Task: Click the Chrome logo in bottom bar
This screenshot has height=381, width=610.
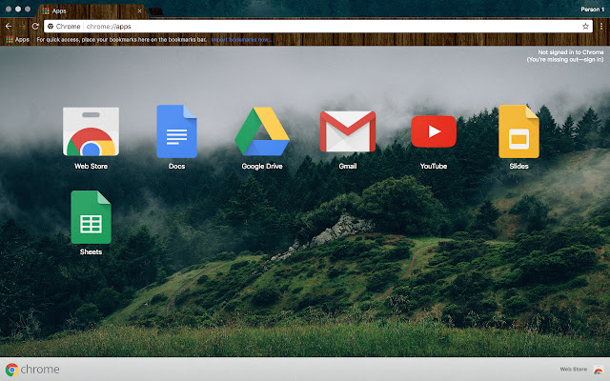Action: [x=32, y=369]
